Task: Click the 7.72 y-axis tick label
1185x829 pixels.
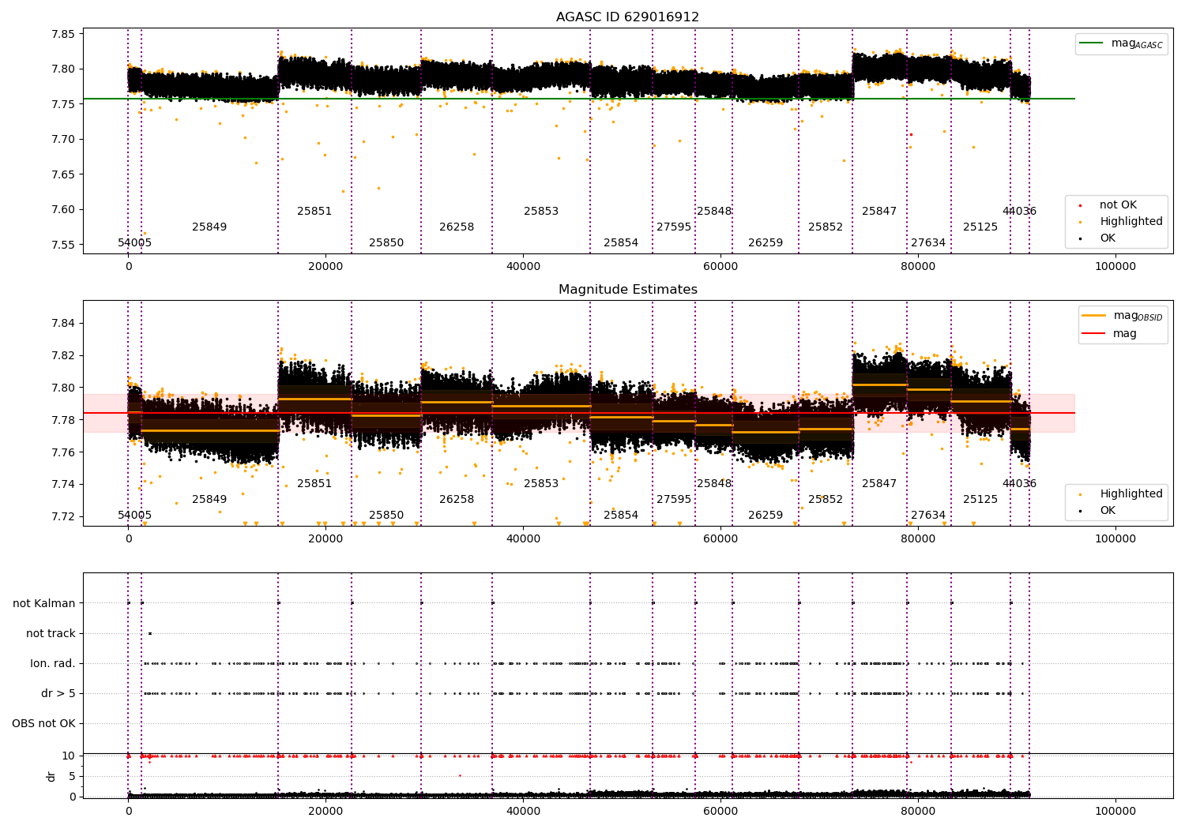Action: click(64, 517)
